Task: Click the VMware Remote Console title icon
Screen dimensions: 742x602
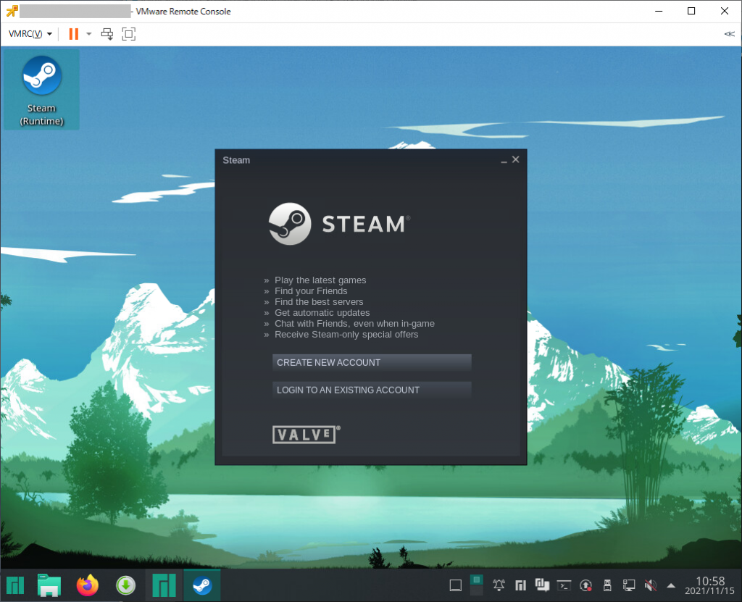Action: (x=12, y=11)
